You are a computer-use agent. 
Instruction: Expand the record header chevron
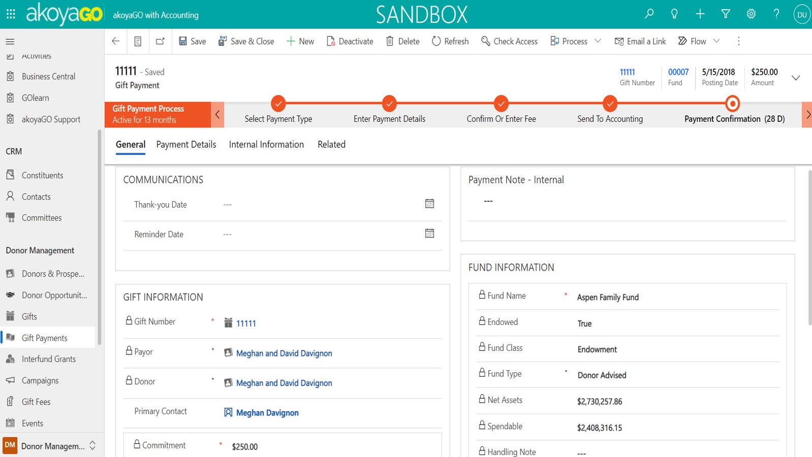click(x=796, y=78)
